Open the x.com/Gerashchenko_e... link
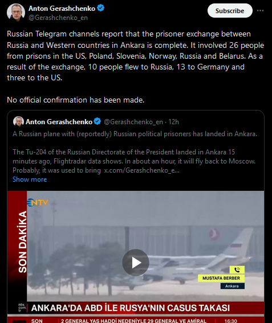Viewport: 272px width, 323px height. click(141, 170)
